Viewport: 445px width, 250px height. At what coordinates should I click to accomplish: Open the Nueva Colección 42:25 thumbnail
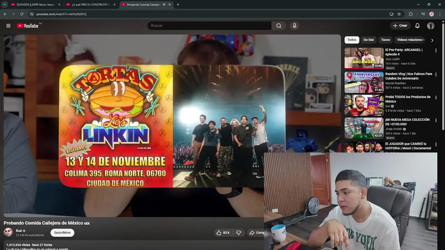point(364,128)
